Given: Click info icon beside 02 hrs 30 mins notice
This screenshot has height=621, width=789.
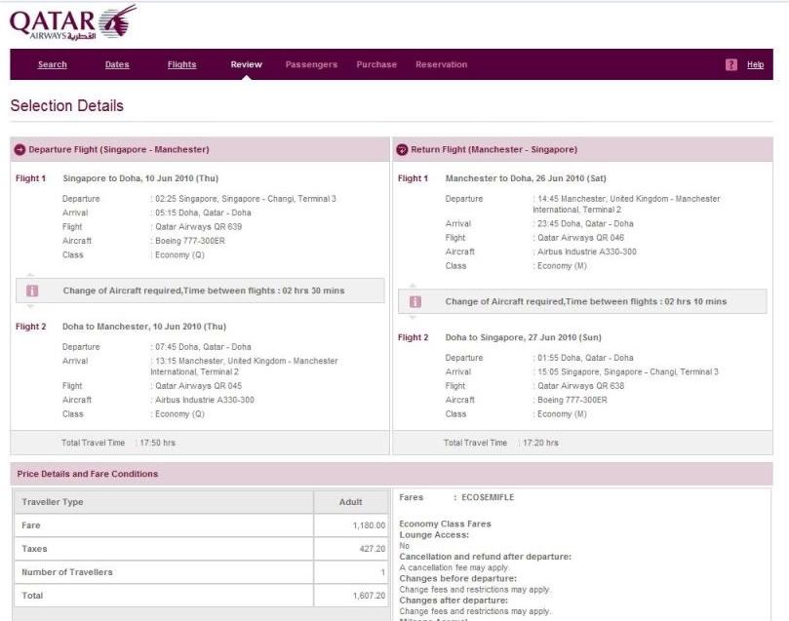Looking at the screenshot, I should [x=32, y=291].
